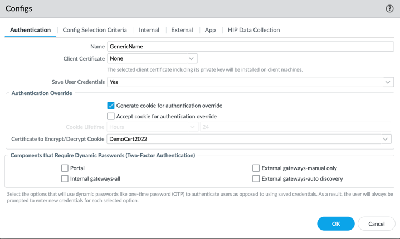Expand the Save User Credentials dropdown

[250, 82]
